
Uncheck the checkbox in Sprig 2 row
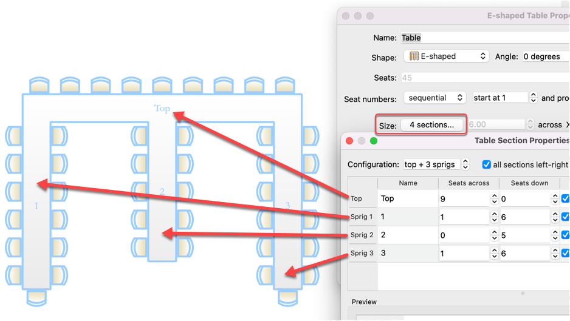[566, 235]
